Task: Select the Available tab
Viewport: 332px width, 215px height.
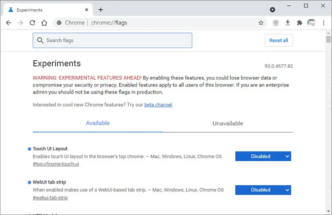Action: pos(98,123)
